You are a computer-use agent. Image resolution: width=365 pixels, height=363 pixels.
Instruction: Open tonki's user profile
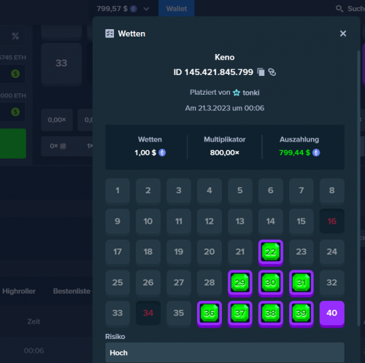point(251,93)
